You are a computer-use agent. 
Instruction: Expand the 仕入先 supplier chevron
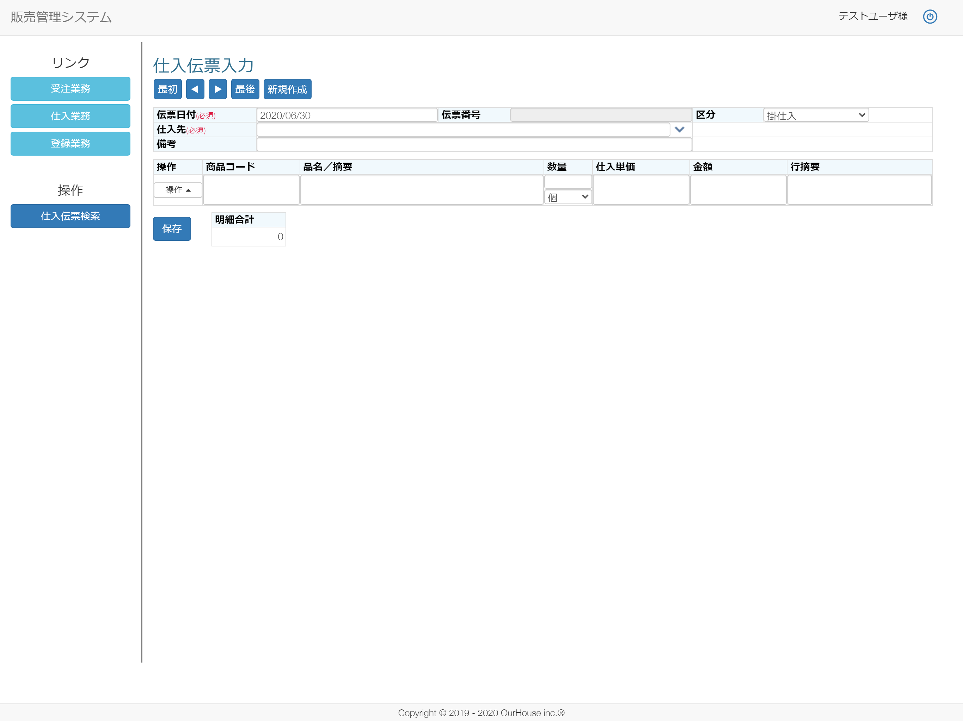click(x=679, y=130)
